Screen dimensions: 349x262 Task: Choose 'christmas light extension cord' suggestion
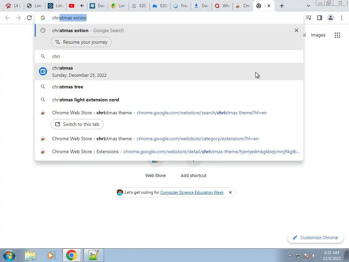point(169,100)
